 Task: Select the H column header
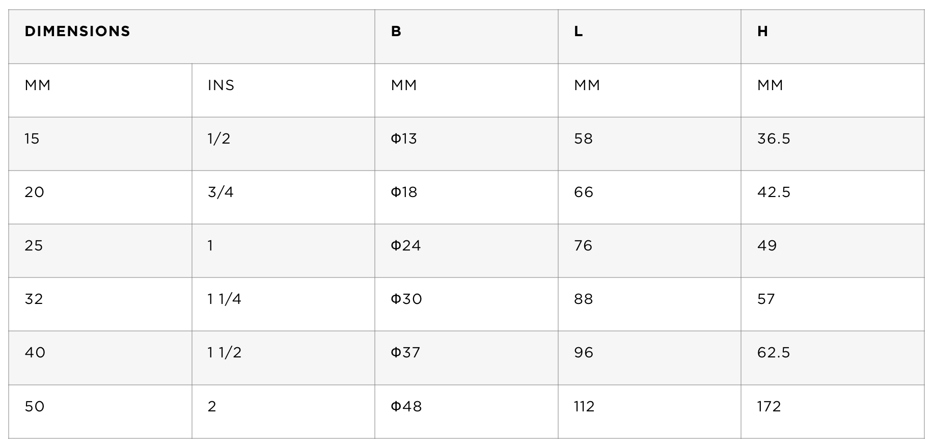[833, 37]
